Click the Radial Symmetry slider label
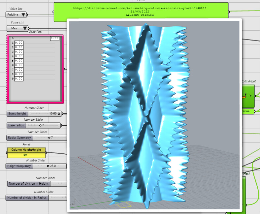The height and width of the screenshot is (214, 260). 19,138
